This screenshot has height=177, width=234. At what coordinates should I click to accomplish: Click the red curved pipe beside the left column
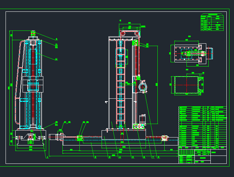[16, 83]
